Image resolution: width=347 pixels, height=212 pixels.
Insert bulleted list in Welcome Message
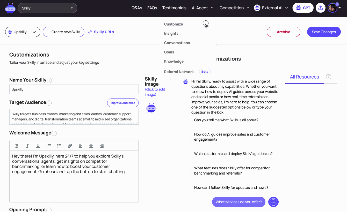59,146
